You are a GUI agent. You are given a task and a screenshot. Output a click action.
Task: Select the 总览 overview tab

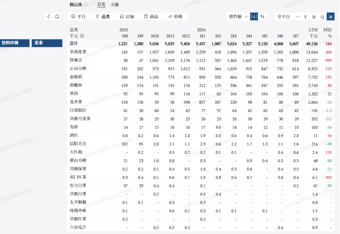point(101,4)
